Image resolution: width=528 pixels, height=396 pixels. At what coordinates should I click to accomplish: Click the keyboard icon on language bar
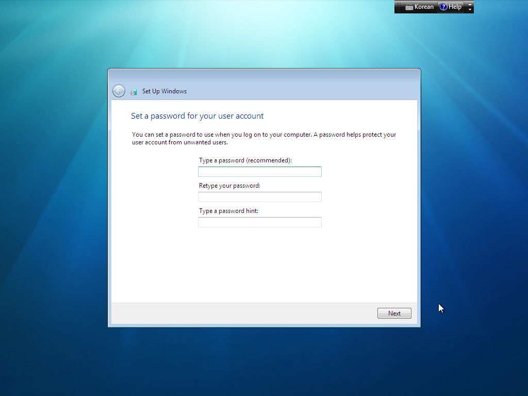coord(409,7)
